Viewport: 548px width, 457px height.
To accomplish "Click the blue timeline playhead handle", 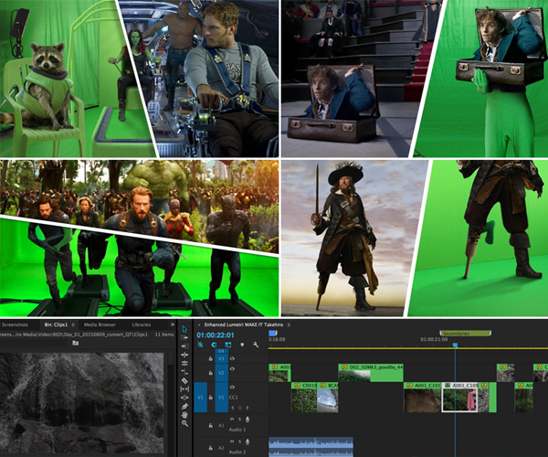I will 455,345.
